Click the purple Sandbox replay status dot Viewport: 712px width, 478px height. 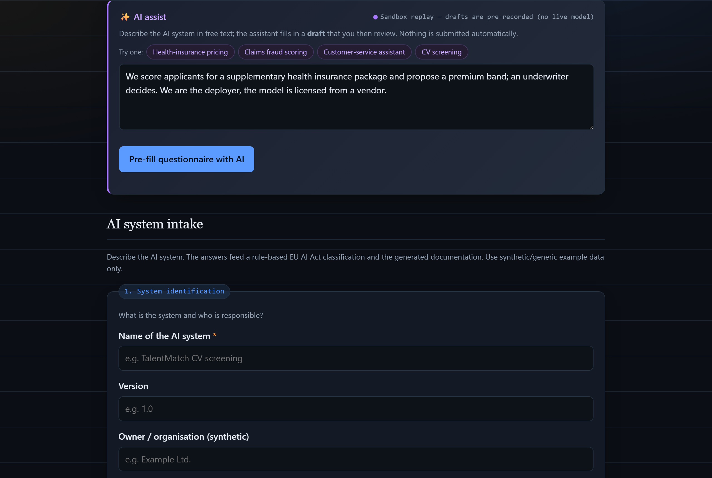coord(375,17)
